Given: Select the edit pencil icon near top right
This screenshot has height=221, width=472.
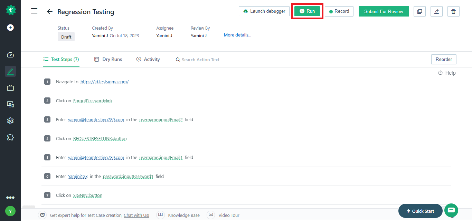Looking at the screenshot, I should tap(436, 11).
